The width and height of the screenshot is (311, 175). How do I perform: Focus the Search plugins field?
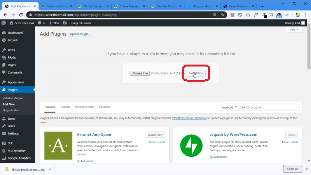coord(269,107)
